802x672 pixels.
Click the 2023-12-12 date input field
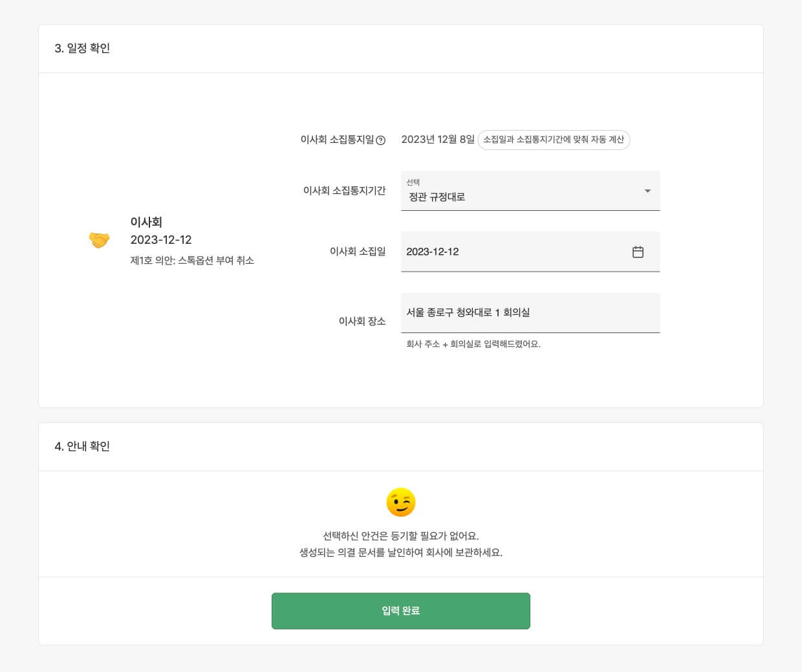click(x=511, y=252)
